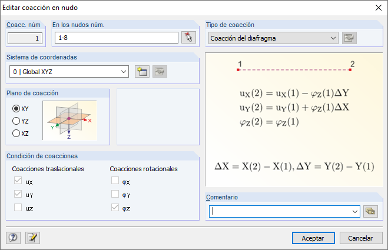Click the Aceptar button

coord(313,238)
